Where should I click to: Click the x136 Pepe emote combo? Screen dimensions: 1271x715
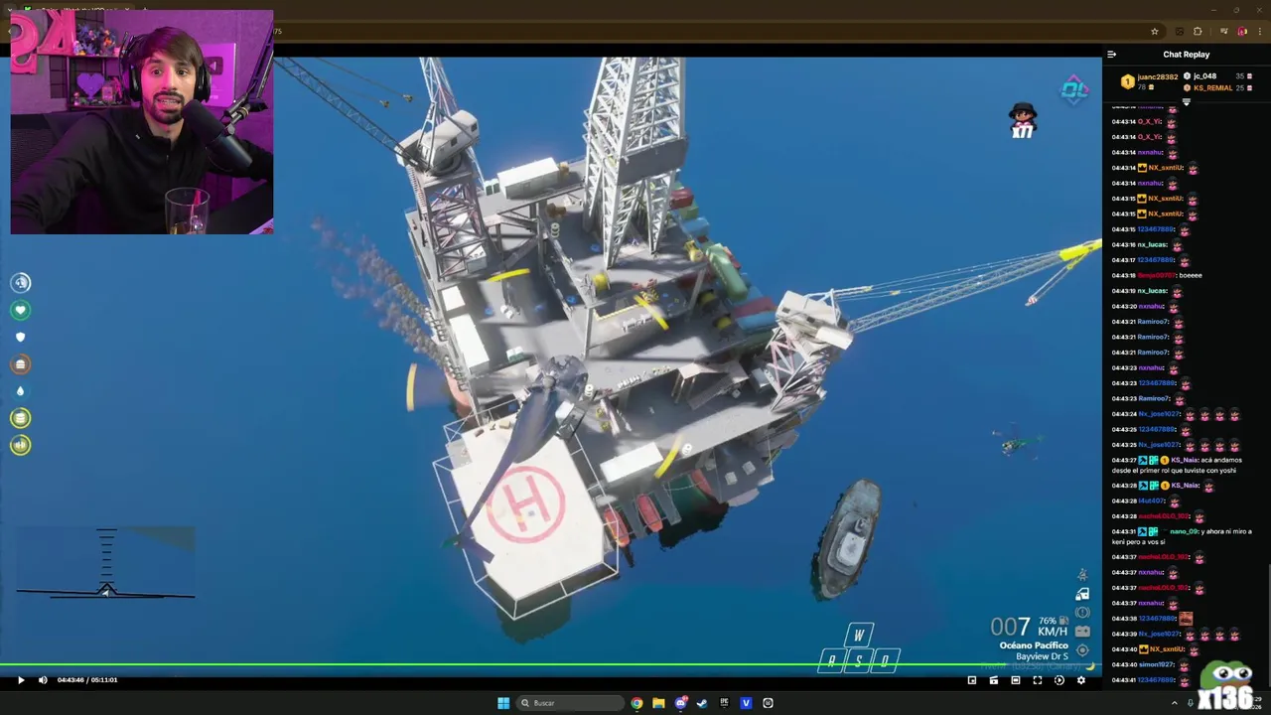coord(1223,687)
